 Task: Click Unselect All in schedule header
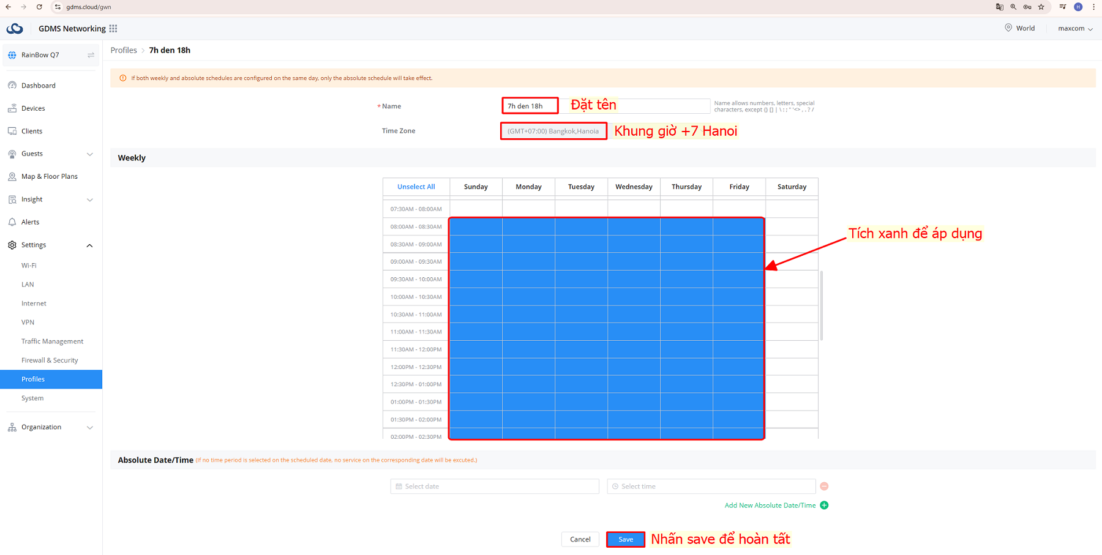coord(416,187)
